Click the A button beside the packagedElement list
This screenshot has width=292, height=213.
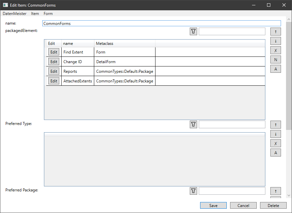pyautogui.click(x=276, y=69)
